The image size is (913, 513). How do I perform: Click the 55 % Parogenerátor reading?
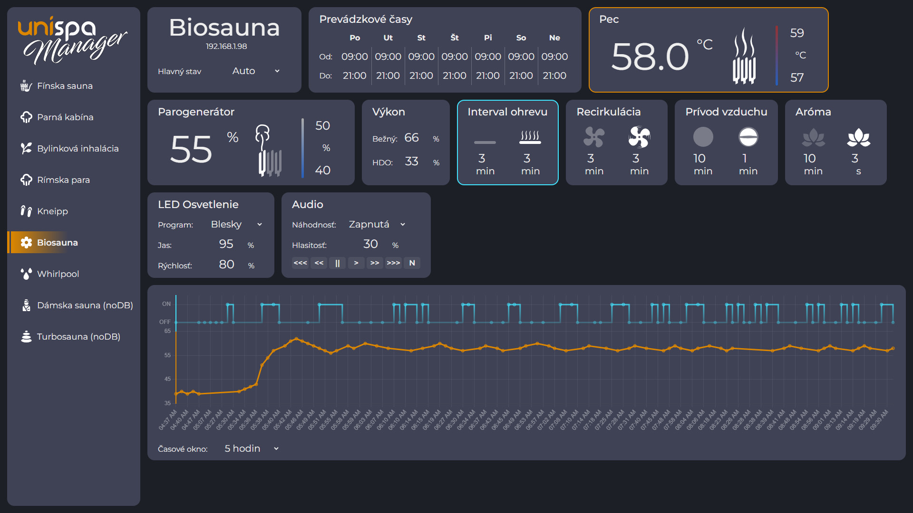[191, 150]
